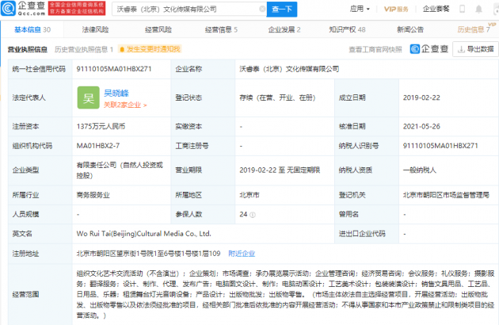499x325 pixels.
Task: Click the 全国企业信用查询系统 red badge
Action: (x=77, y=8)
